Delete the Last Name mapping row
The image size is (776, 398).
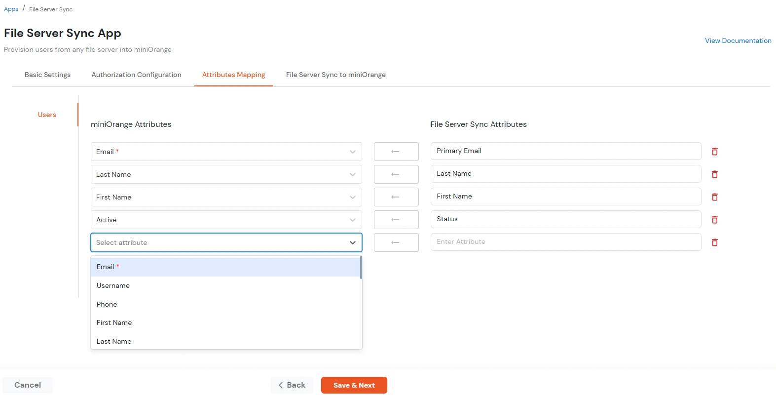point(714,174)
